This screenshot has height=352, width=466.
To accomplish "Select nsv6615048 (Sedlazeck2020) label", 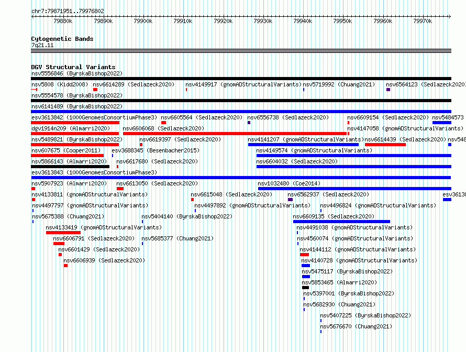I will point(231,194).
